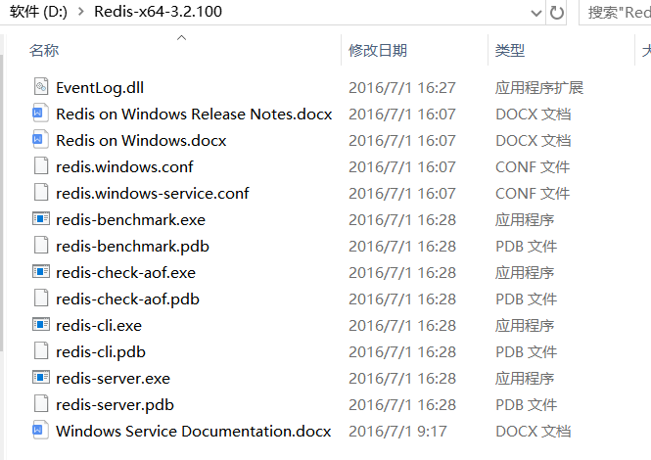Click the 类型 column header
This screenshot has height=460, width=651.
[510, 50]
